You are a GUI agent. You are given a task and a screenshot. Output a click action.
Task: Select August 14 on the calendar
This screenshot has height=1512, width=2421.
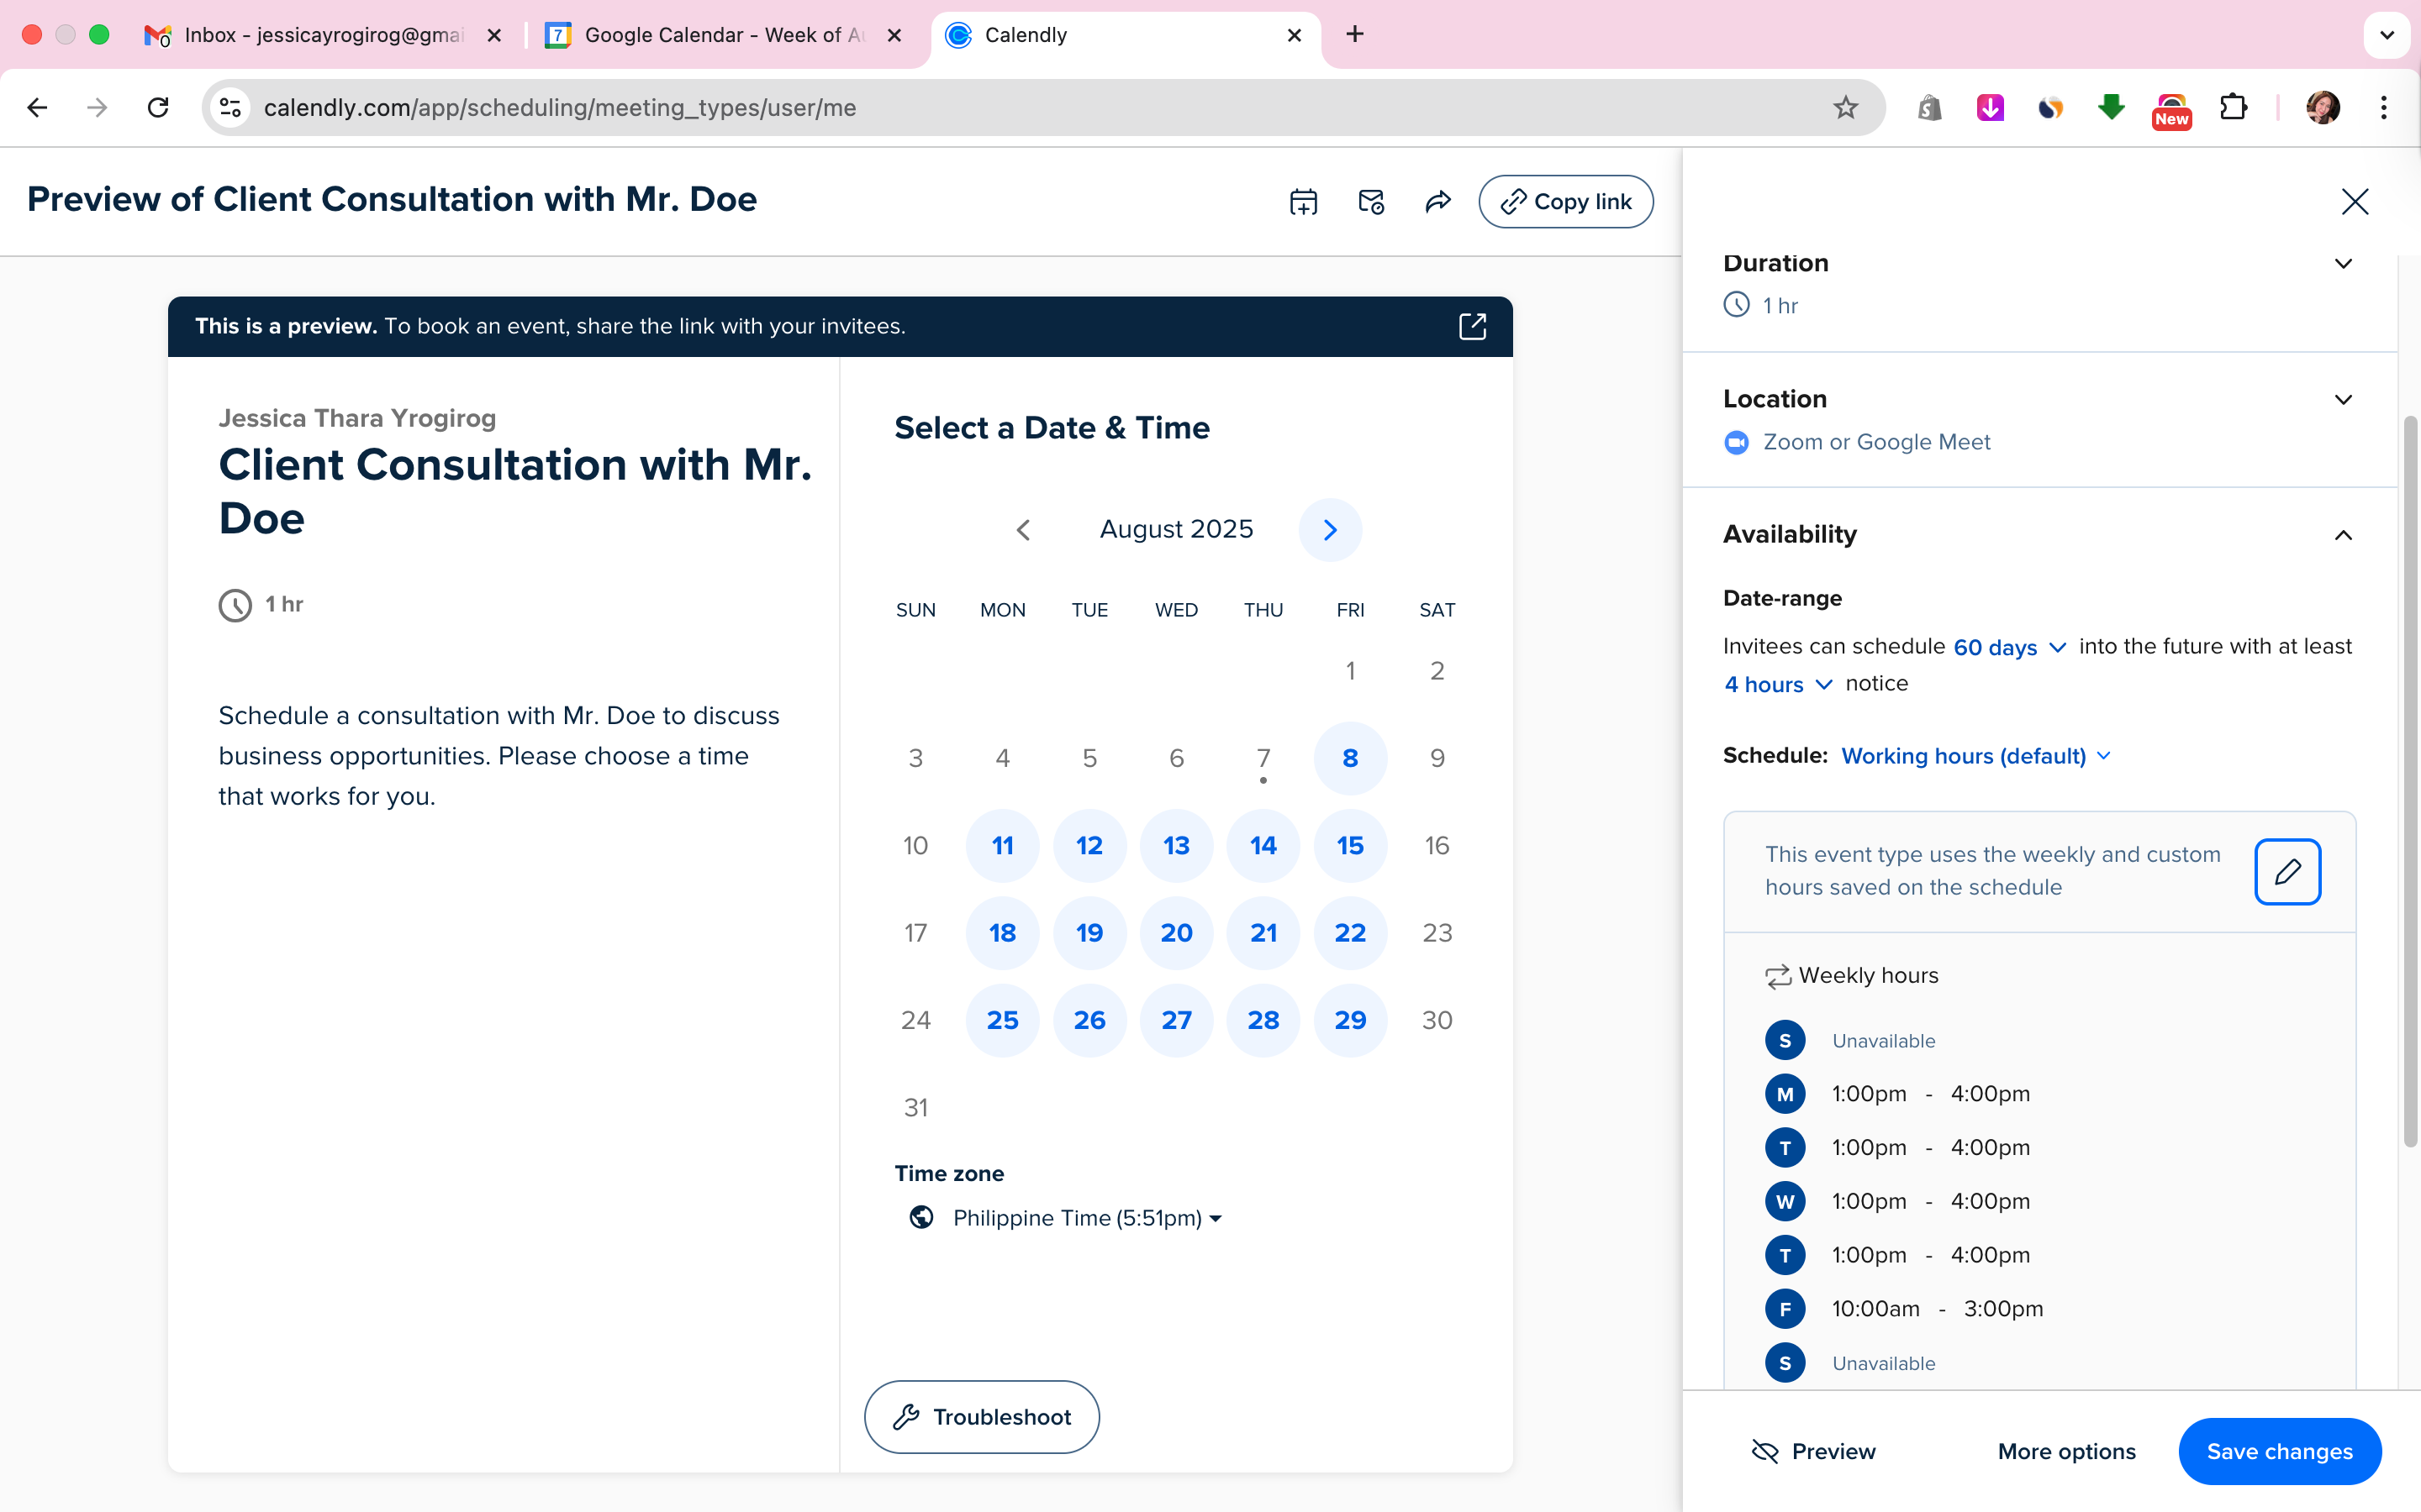1263,846
